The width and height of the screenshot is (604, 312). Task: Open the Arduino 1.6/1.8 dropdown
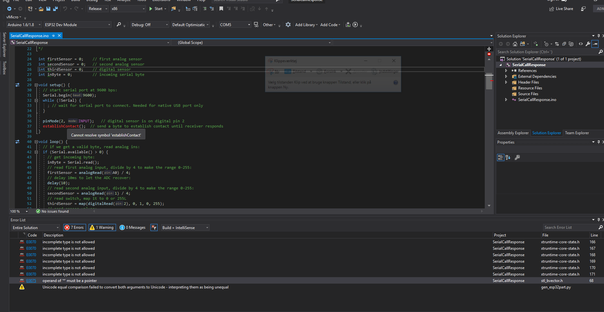(x=24, y=25)
